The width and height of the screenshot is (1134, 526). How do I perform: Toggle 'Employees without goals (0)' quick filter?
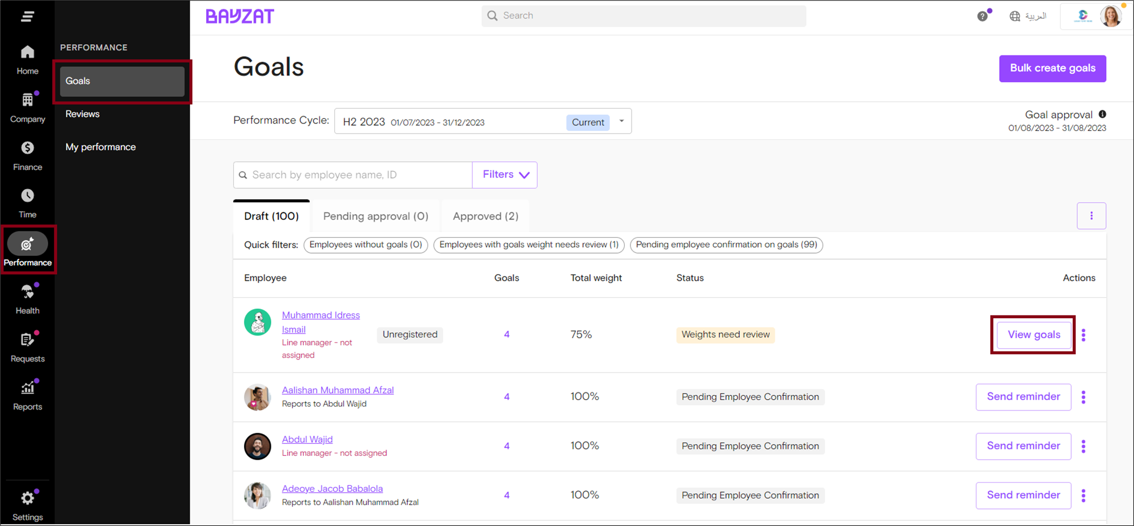[365, 245]
